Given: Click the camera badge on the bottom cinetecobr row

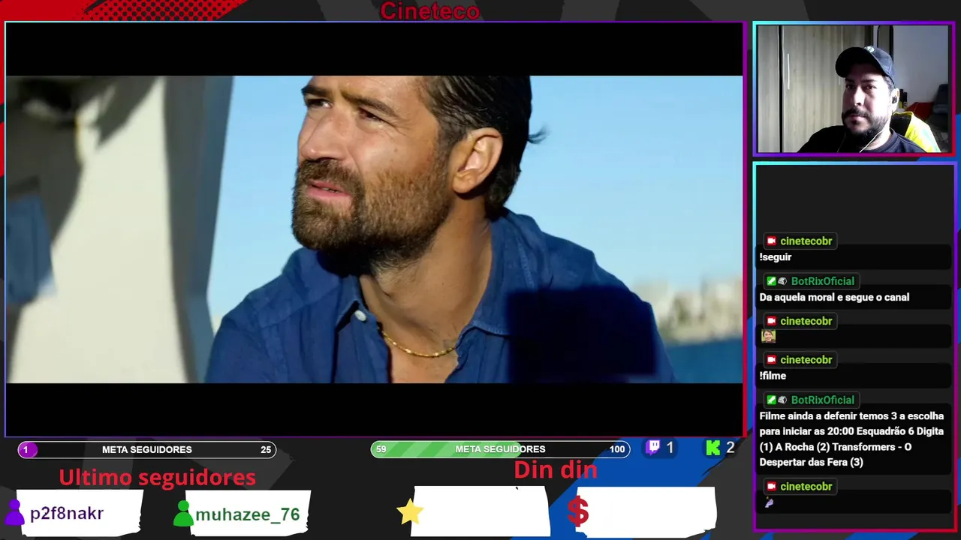Looking at the screenshot, I should 771,487.
